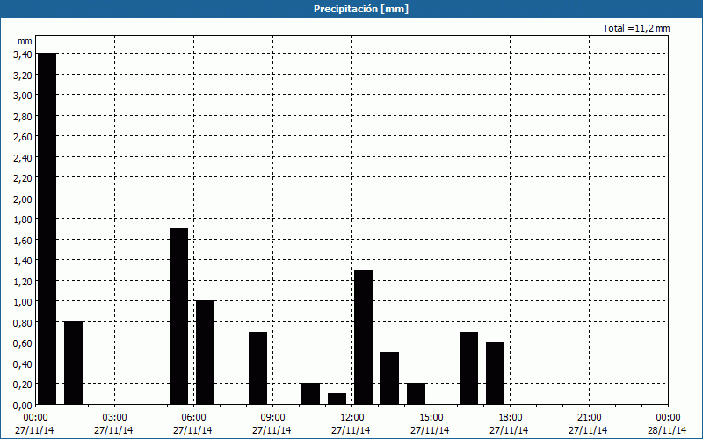
Task: Click the "0,60" y-axis label
Action: point(23,342)
